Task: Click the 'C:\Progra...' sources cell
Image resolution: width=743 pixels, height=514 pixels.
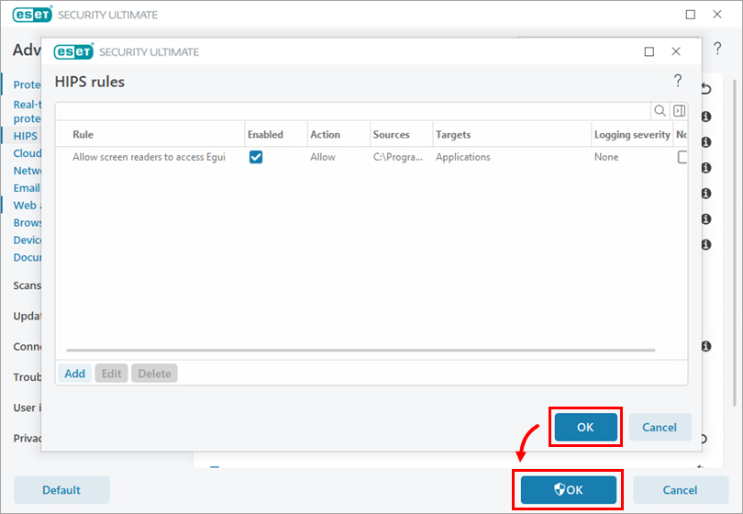Action: pyautogui.click(x=397, y=157)
